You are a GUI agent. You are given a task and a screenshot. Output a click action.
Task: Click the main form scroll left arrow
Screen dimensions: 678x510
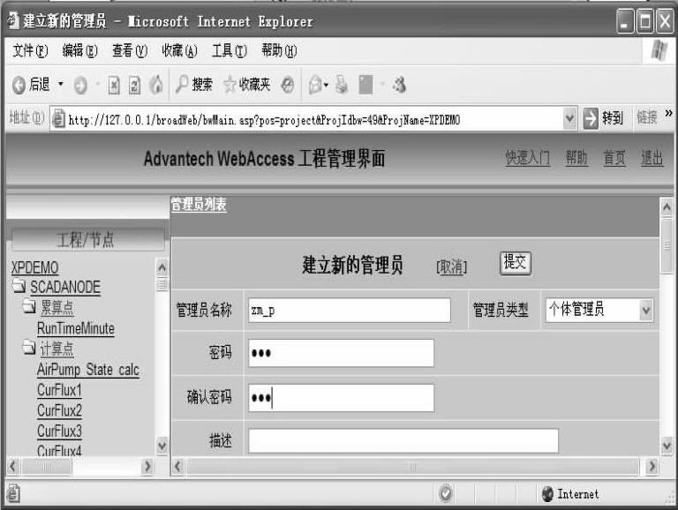(177, 467)
